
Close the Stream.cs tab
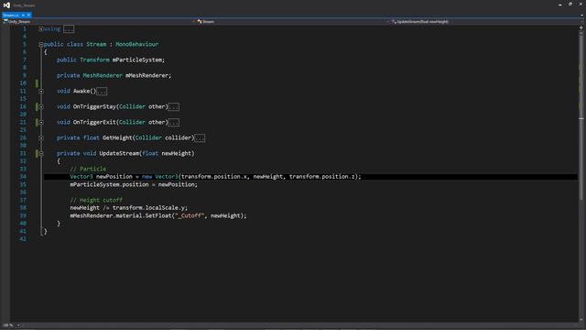(28, 16)
